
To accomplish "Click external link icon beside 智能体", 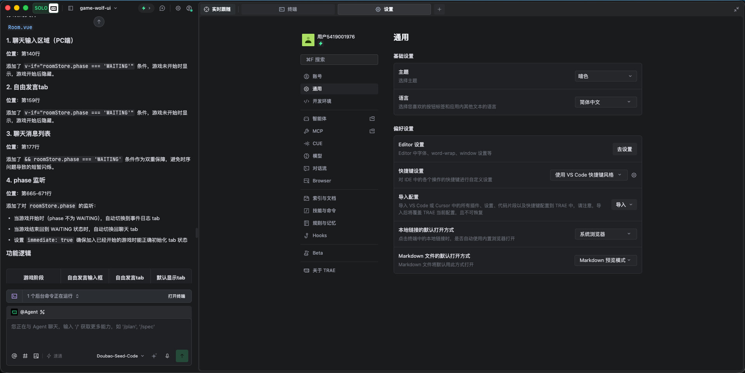I will [372, 119].
